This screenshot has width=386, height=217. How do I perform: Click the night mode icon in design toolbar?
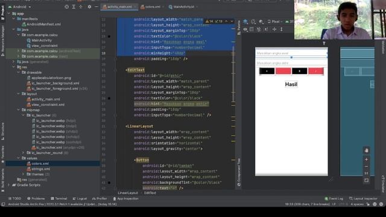[x=261, y=22]
